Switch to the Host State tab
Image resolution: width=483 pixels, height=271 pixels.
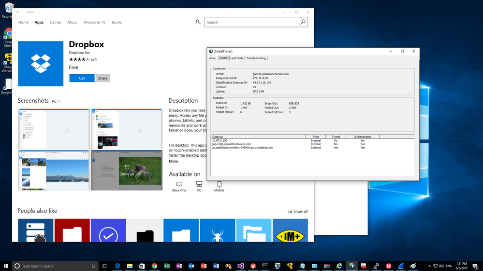(x=236, y=58)
